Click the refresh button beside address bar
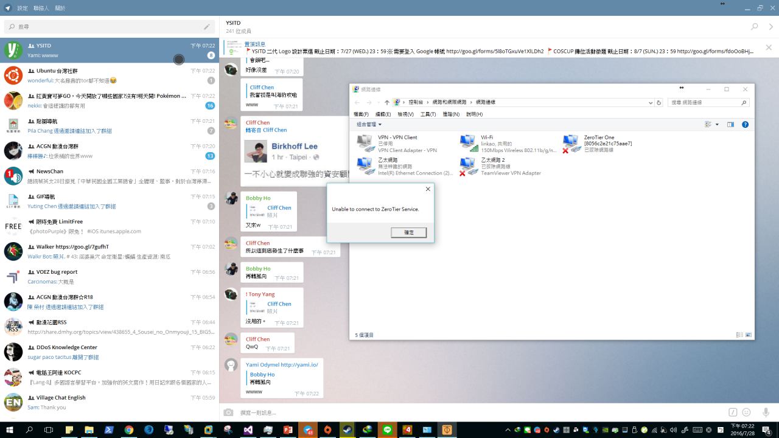Viewport: 779px width, 438px height. coord(658,103)
